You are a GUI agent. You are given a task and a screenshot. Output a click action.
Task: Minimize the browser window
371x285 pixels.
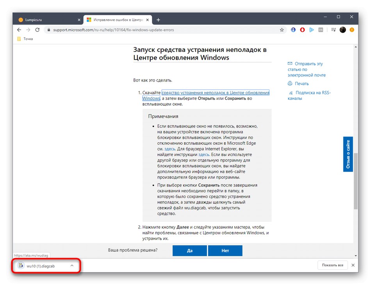pyautogui.click(x=325, y=17)
